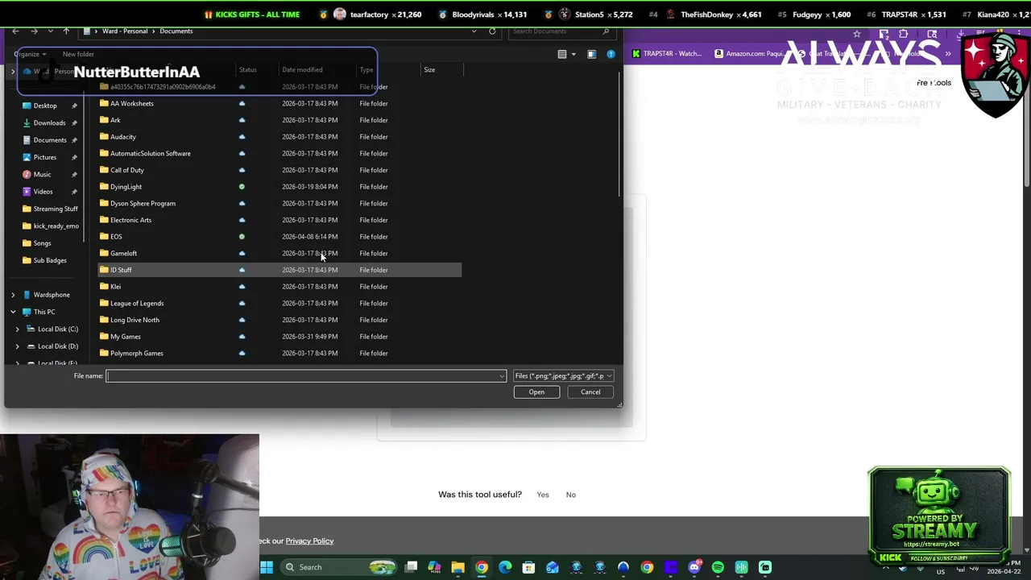1031x580 pixels.
Task: Refresh the Documents folder listing
Action: pos(492,31)
